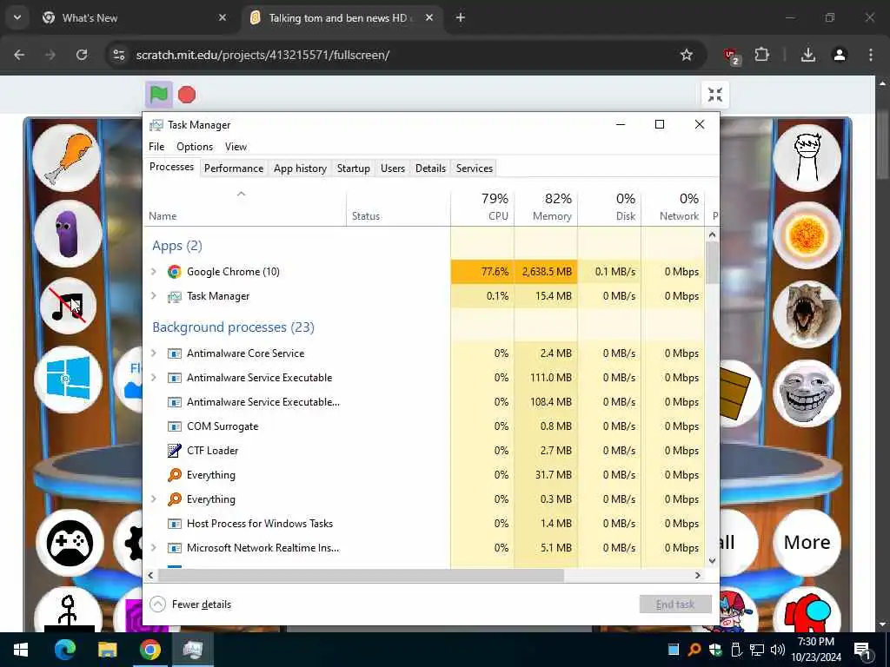Open Chrome tab search dropdown
This screenshot has height=667, width=890.
tap(17, 17)
